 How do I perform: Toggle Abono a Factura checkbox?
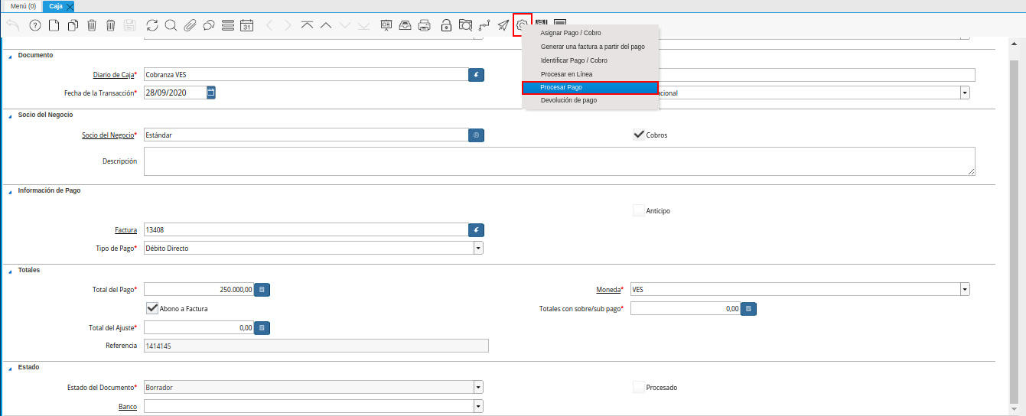[x=151, y=308]
